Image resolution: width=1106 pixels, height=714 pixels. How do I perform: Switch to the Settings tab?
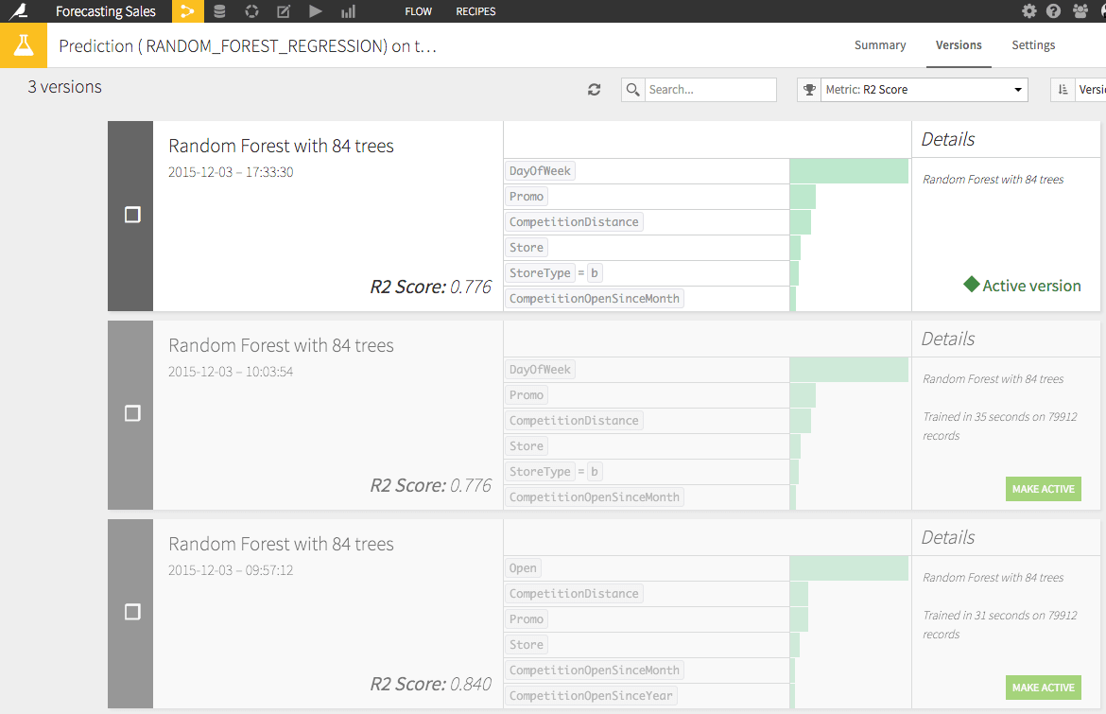(x=1033, y=45)
